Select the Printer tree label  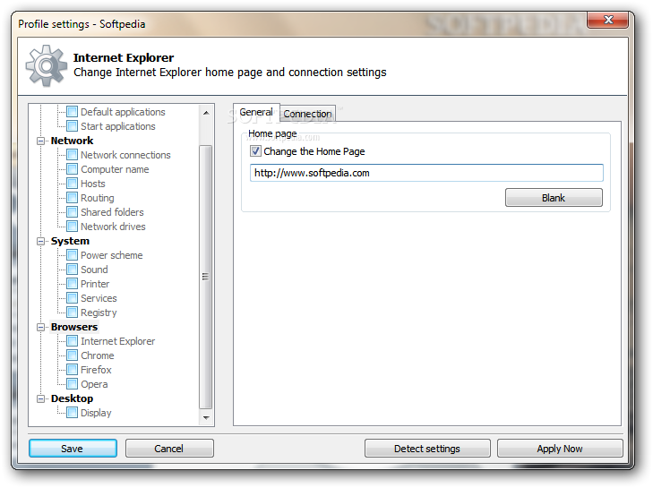point(95,284)
